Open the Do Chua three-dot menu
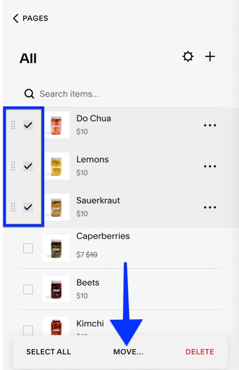 pyautogui.click(x=210, y=125)
